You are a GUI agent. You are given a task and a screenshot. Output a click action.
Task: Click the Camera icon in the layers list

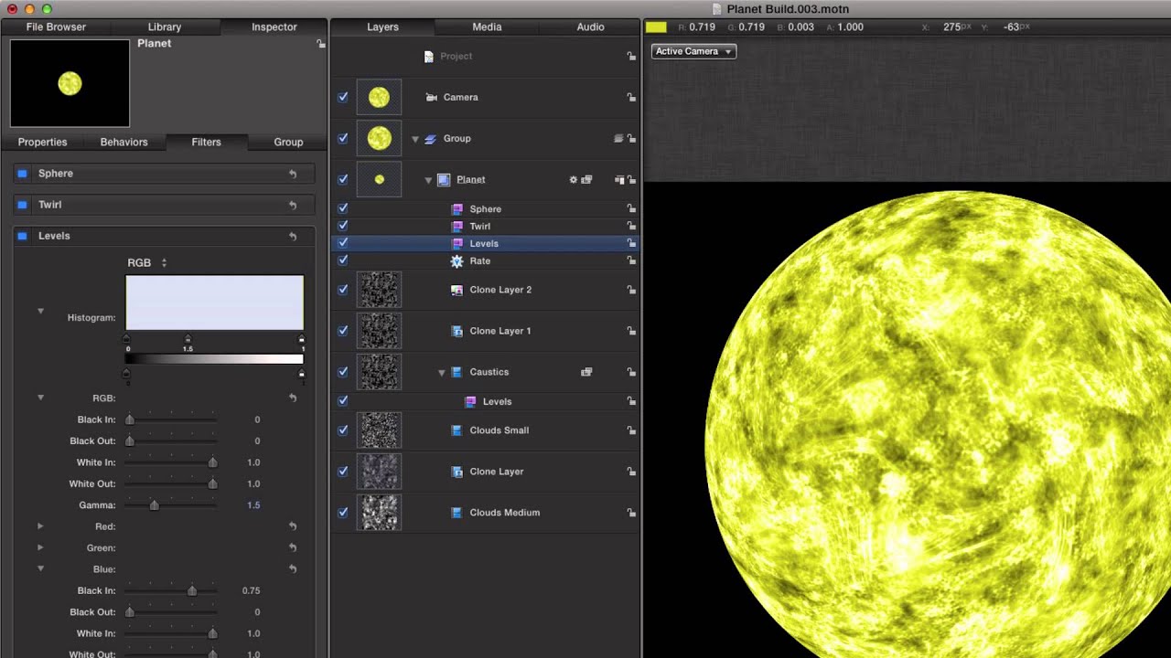432,97
